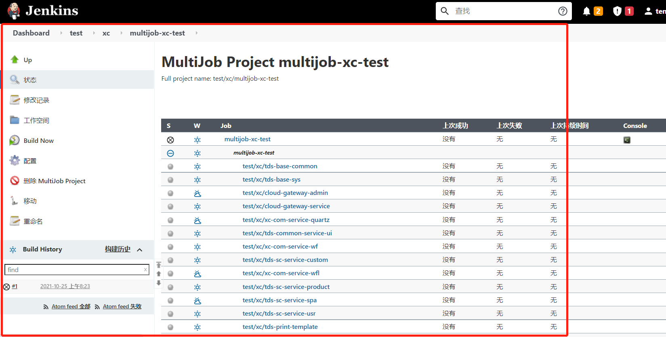666x337 pixels.
Task: Click the failed status icon for build #1
Action: tap(6, 287)
